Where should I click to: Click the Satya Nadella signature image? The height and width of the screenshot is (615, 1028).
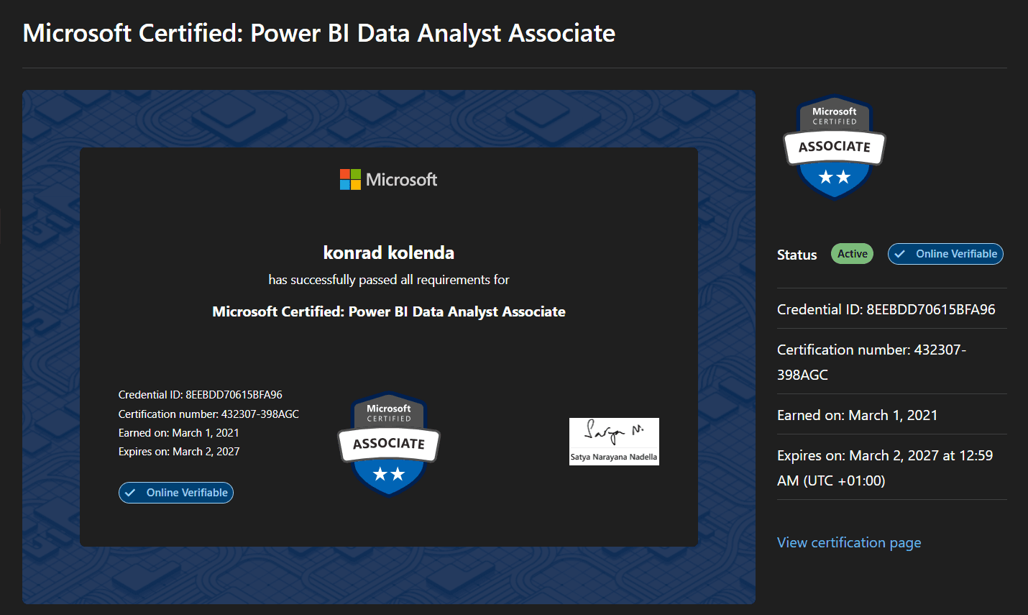tap(614, 442)
